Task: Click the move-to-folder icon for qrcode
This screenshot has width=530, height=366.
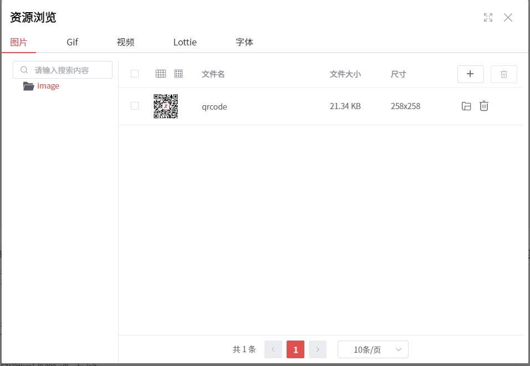Action: click(x=466, y=106)
